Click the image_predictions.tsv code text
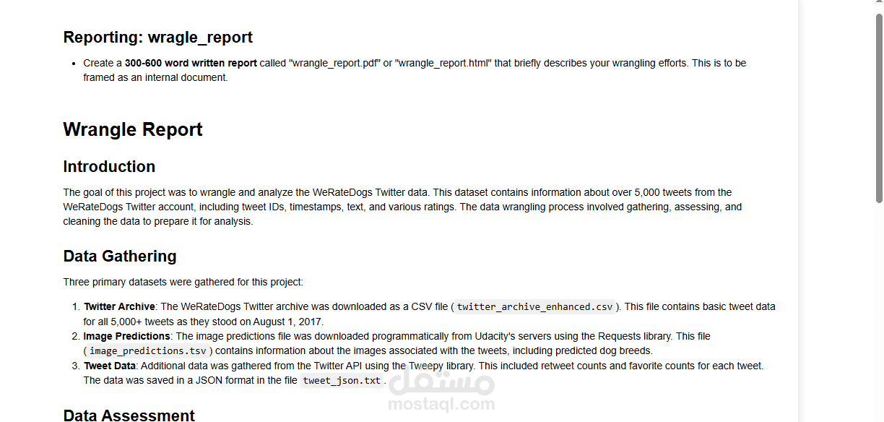 coord(149,350)
